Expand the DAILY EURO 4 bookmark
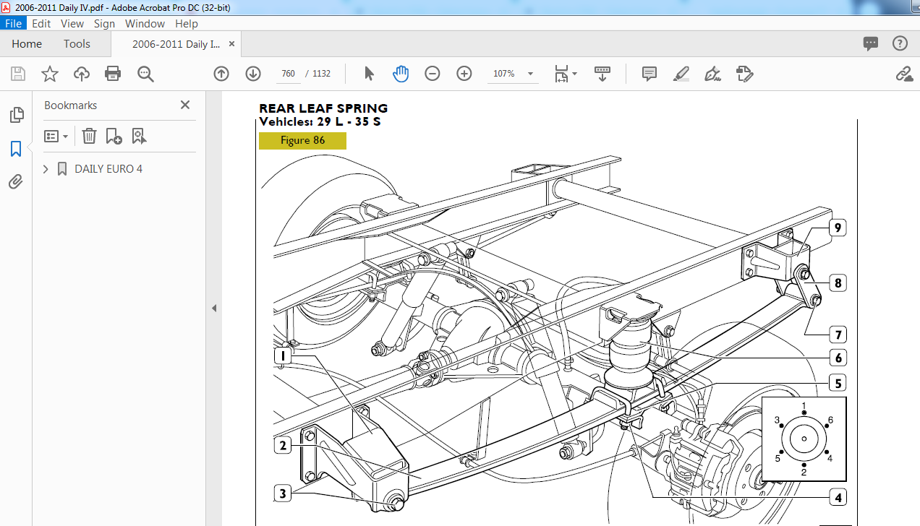The height and width of the screenshot is (526, 920). [46, 169]
